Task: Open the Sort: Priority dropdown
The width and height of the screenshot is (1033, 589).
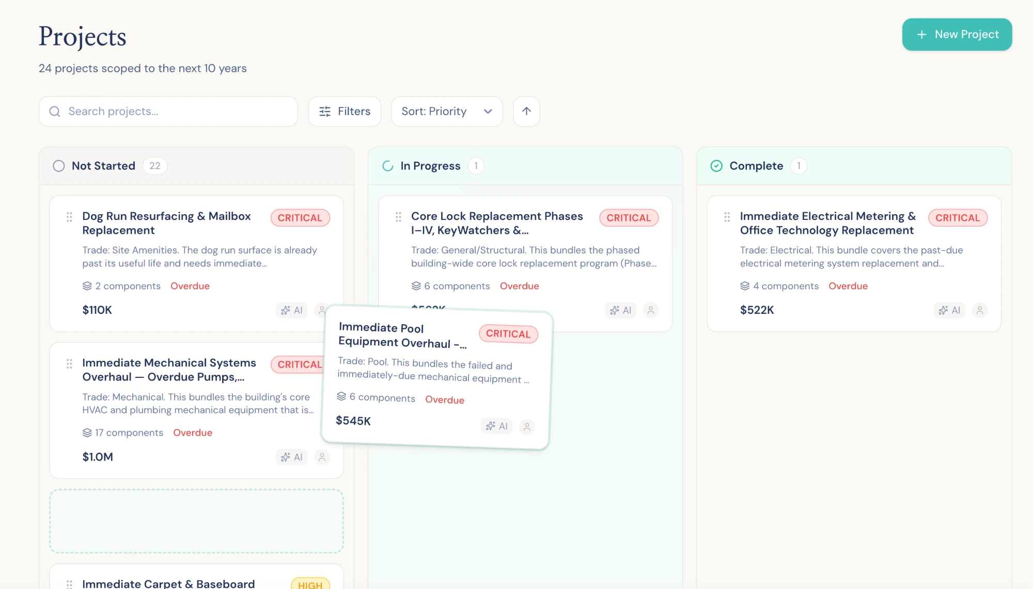Action: pyautogui.click(x=447, y=112)
